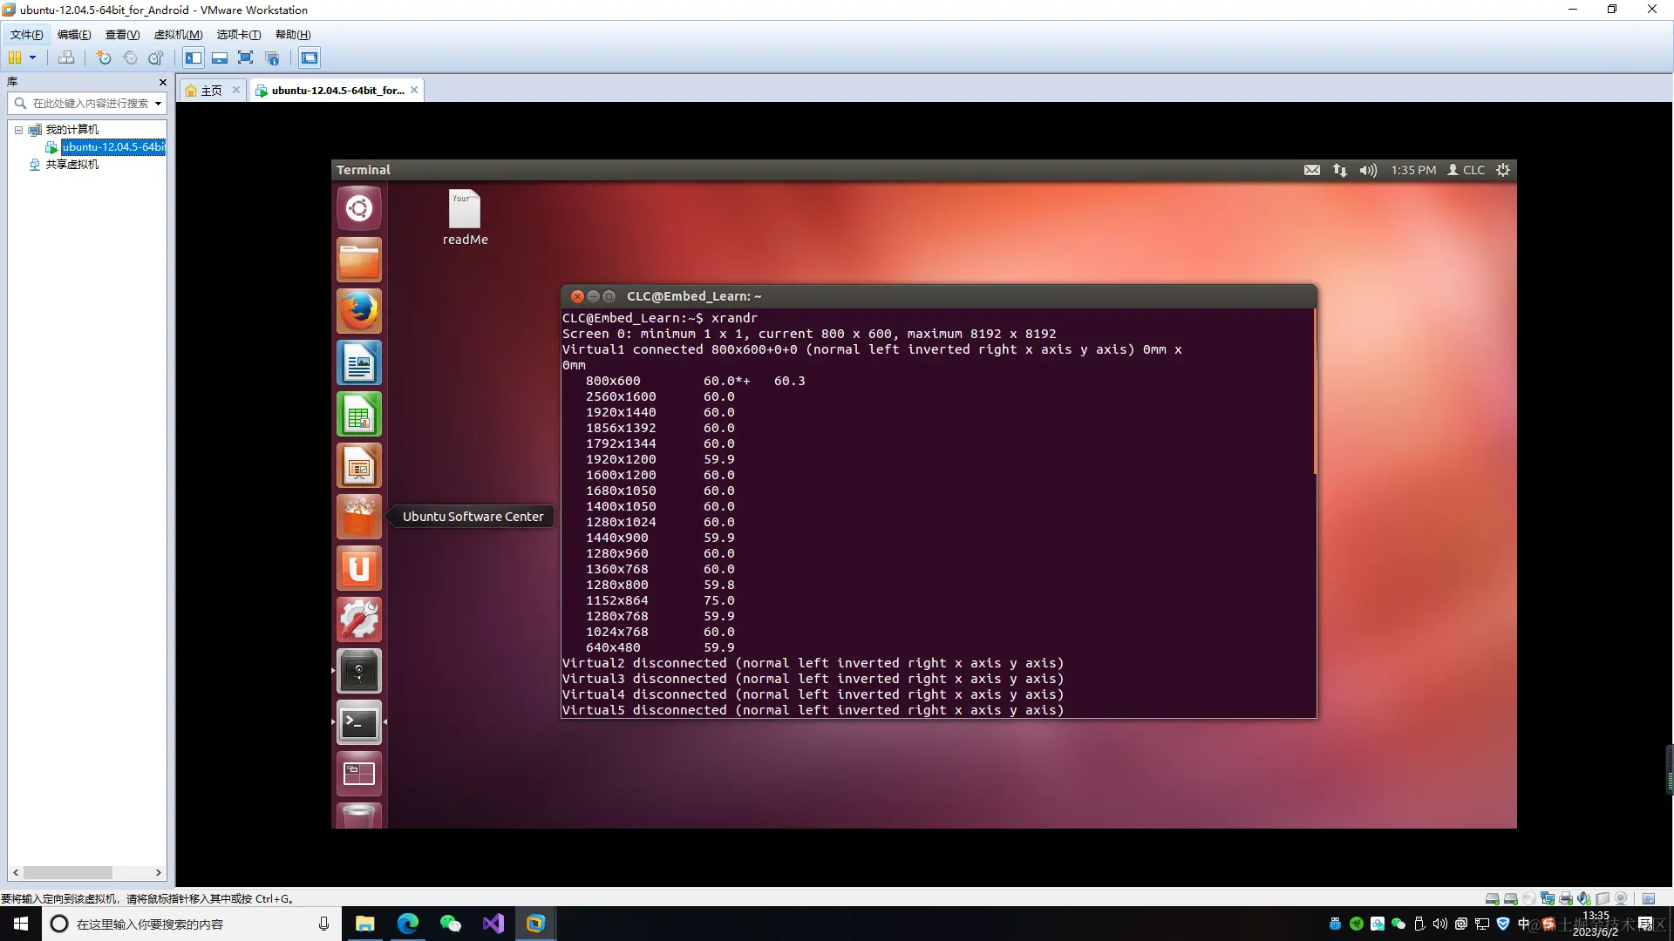The height and width of the screenshot is (941, 1674).
Task: Open power options dropdown arrow
Action: [33, 58]
